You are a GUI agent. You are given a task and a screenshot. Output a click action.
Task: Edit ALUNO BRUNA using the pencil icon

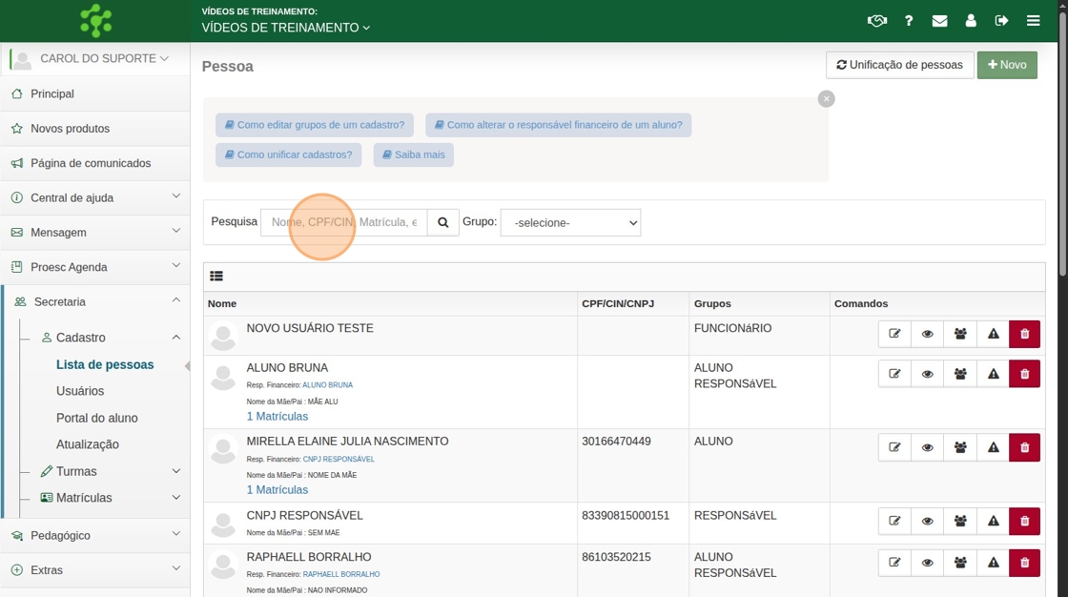point(894,374)
